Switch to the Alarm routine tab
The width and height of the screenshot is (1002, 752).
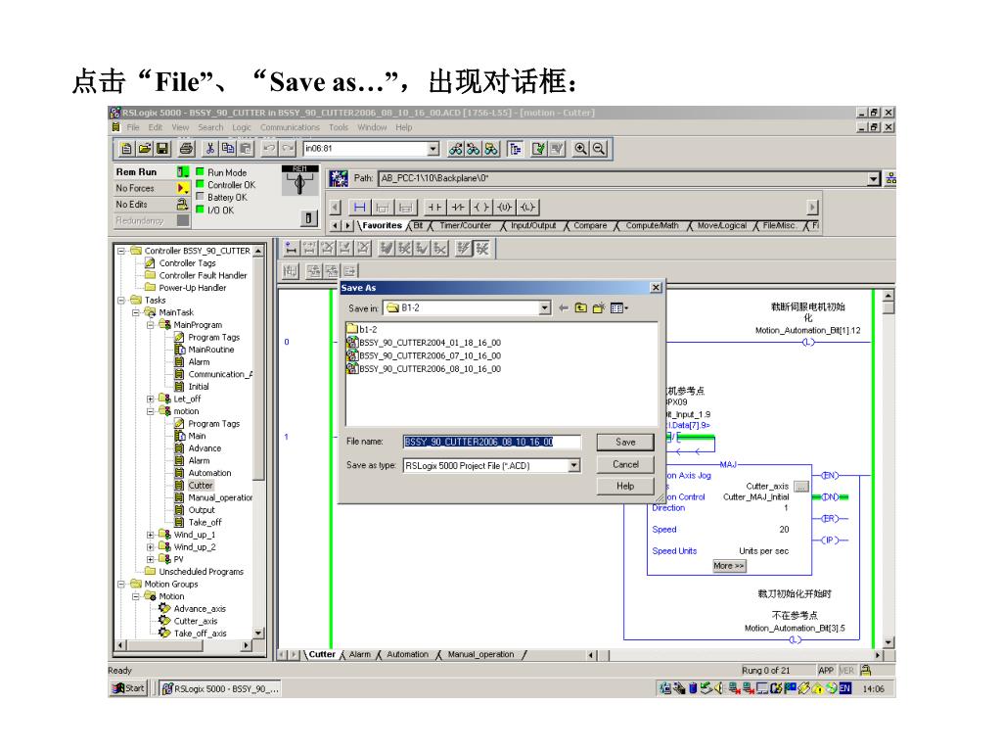[360, 654]
